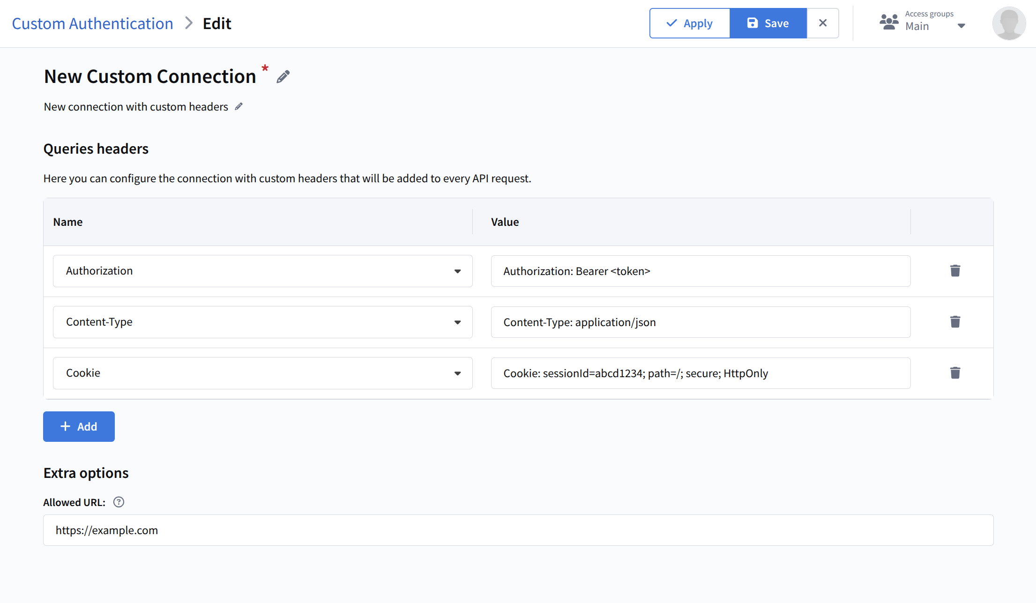Click the user avatar picture
This screenshot has width=1036, height=603.
click(1008, 23)
